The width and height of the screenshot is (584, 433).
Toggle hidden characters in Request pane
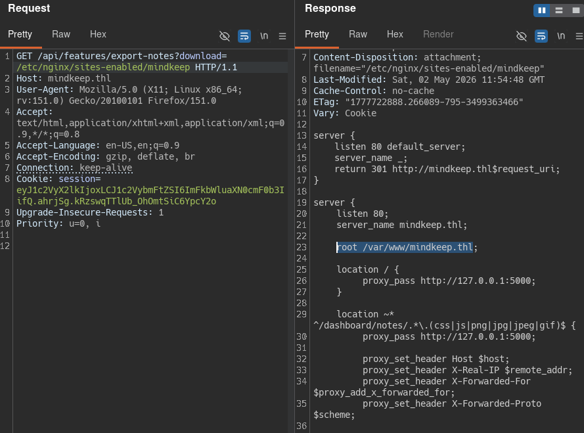tap(225, 35)
